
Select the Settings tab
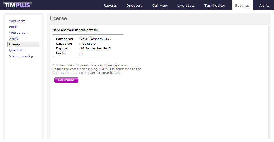tap(242, 5)
